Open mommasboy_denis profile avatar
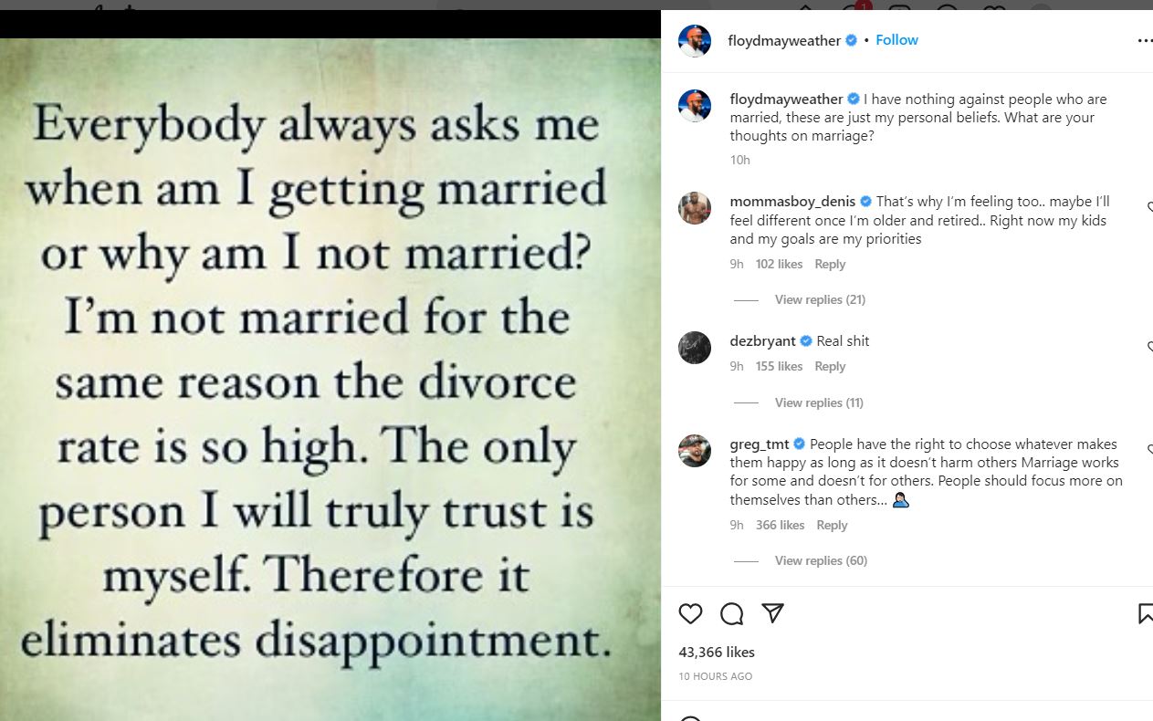Screen dimensions: 1153x721 pos(695,209)
